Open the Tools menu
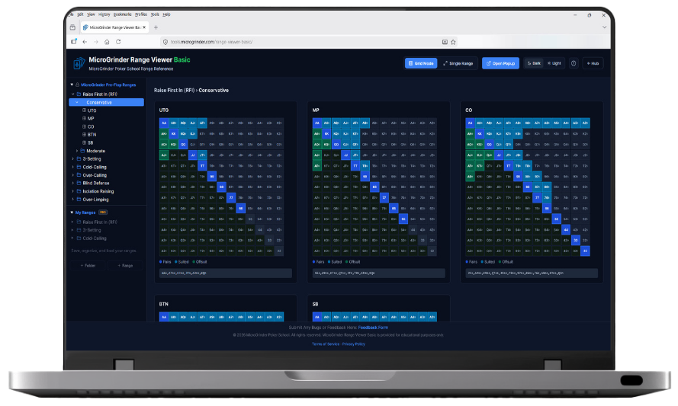This screenshot has width=678, height=406. tap(155, 14)
